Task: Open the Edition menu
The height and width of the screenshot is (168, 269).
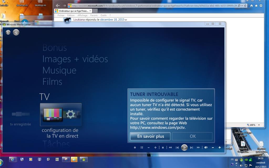Action: point(71,15)
